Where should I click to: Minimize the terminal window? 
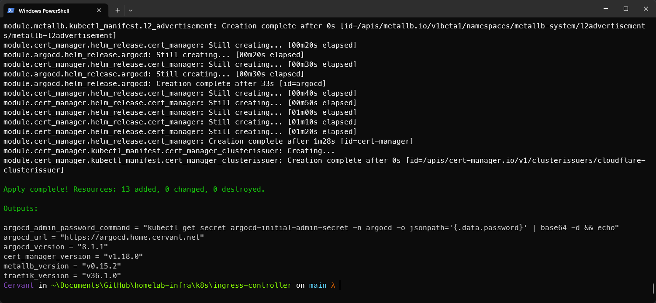605,9
